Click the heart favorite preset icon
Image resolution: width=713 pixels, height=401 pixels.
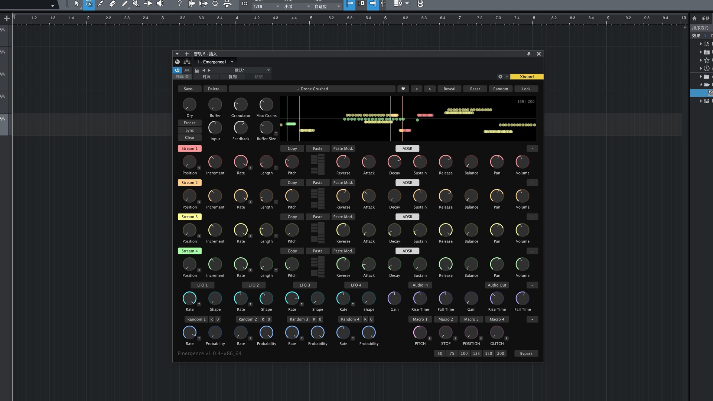(403, 89)
